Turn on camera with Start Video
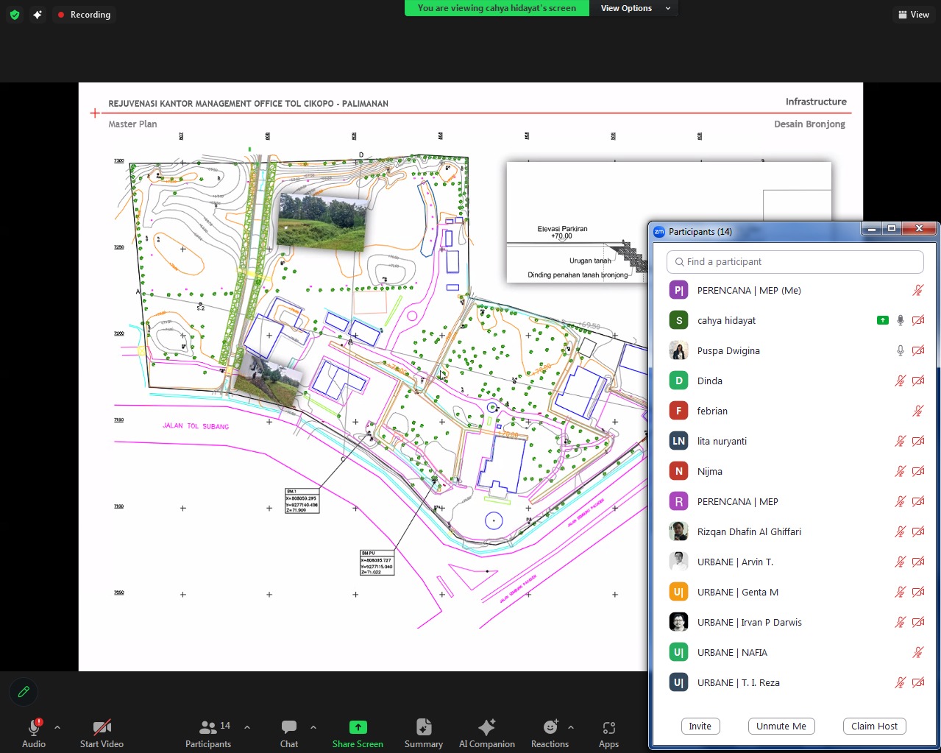Image resolution: width=941 pixels, height=753 pixels. [x=102, y=727]
